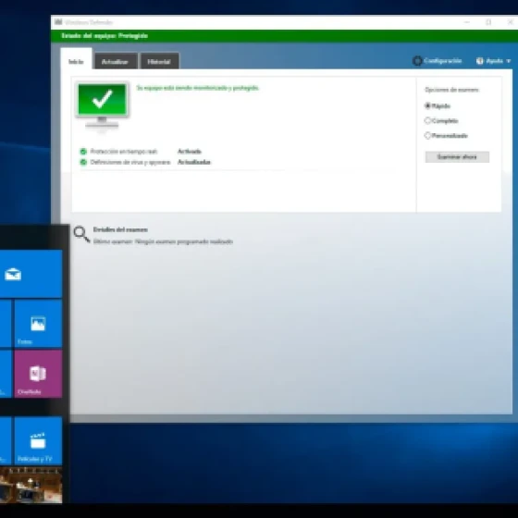Image resolution: width=518 pixels, height=518 pixels.
Task: Click the Windows Defender title bar icon
Action: click(58, 22)
